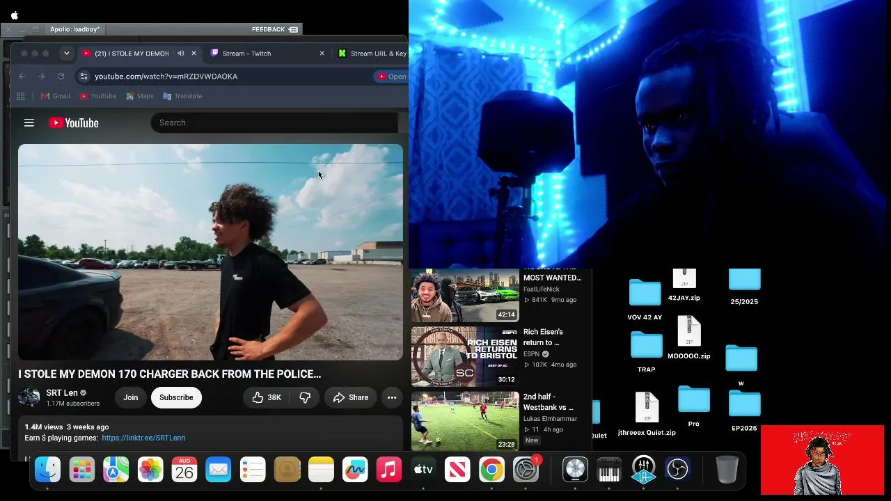The width and height of the screenshot is (891, 501).
Task: Open Apple News from the Dock
Action: coord(457,470)
